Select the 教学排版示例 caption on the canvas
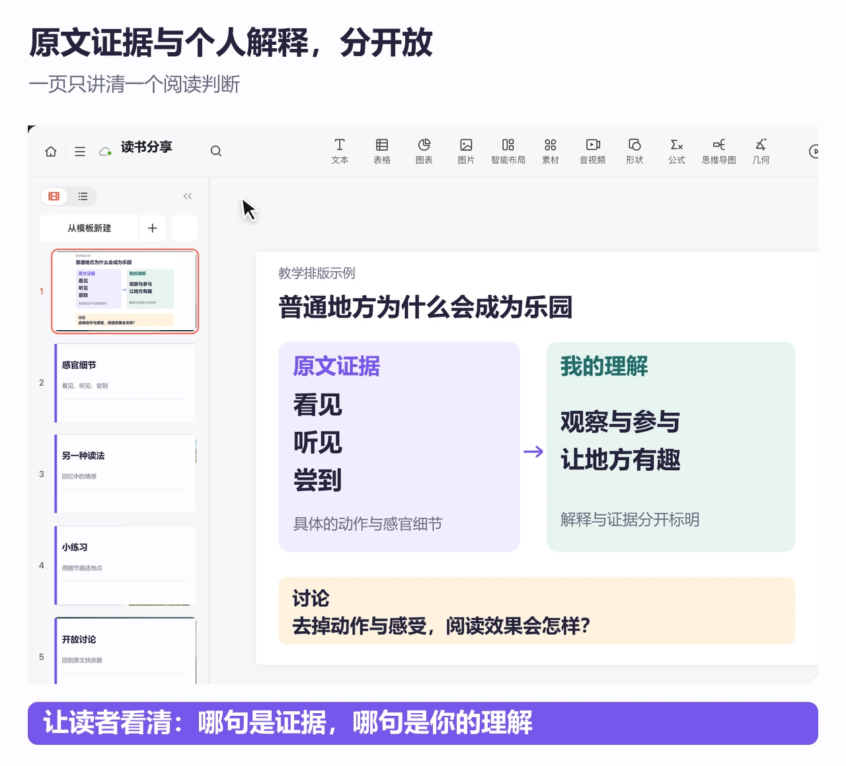Screen dimensions: 846x766 [x=317, y=273]
